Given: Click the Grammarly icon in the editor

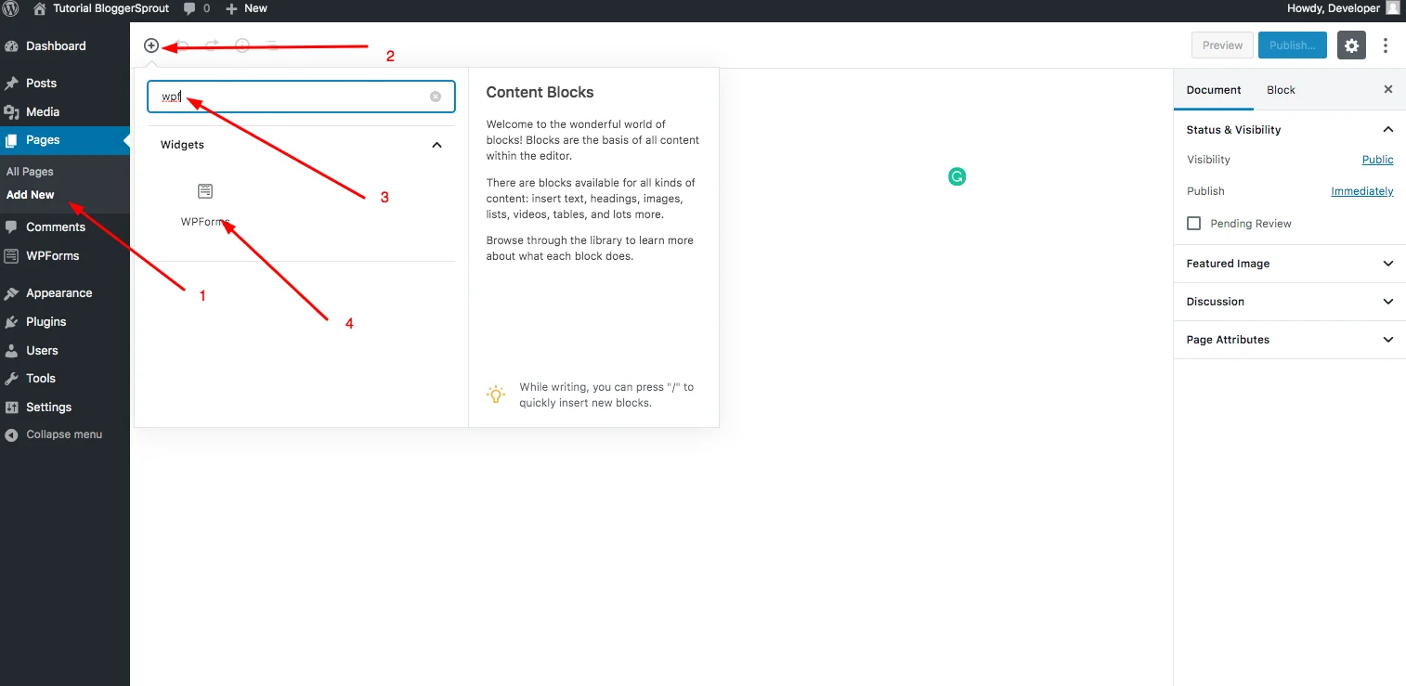Looking at the screenshot, I should click(x=957, y=176).
